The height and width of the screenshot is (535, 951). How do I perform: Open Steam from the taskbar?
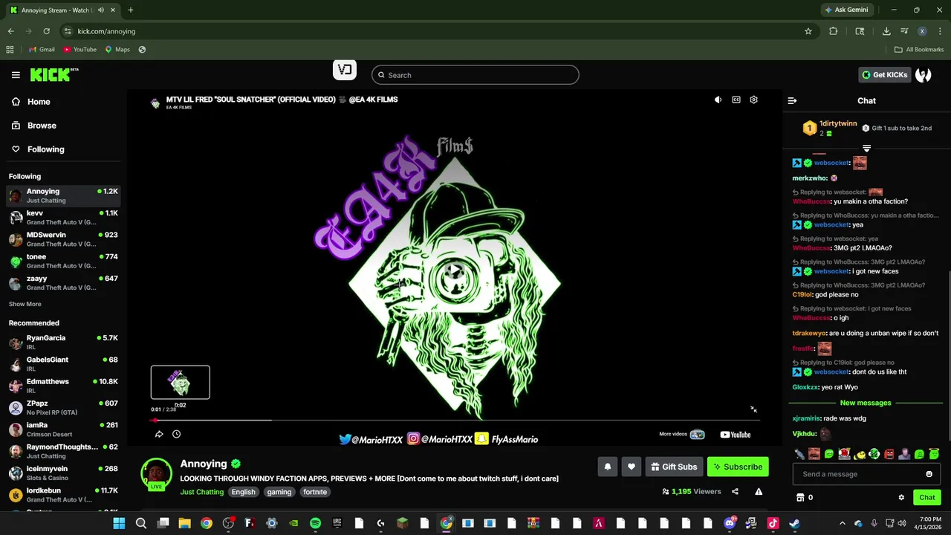pyautogui.click(x=794, y=523)
